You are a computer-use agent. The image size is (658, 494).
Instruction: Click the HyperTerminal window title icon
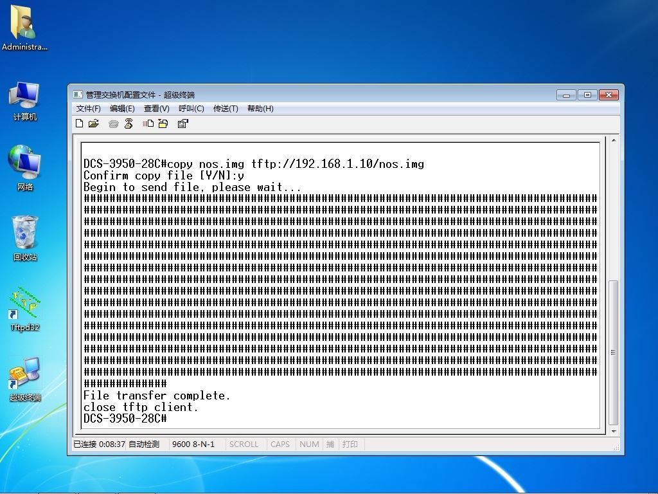pos(78,95)
